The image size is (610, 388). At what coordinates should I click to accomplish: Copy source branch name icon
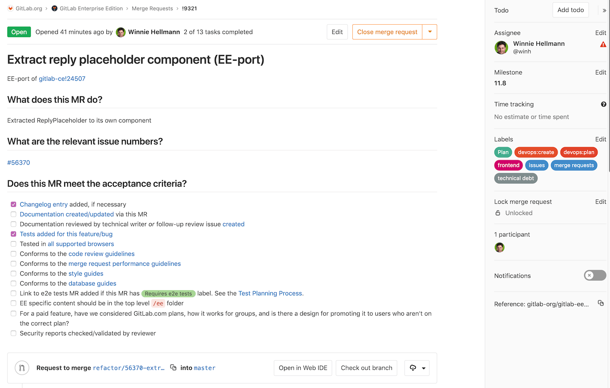click(173, 367)
